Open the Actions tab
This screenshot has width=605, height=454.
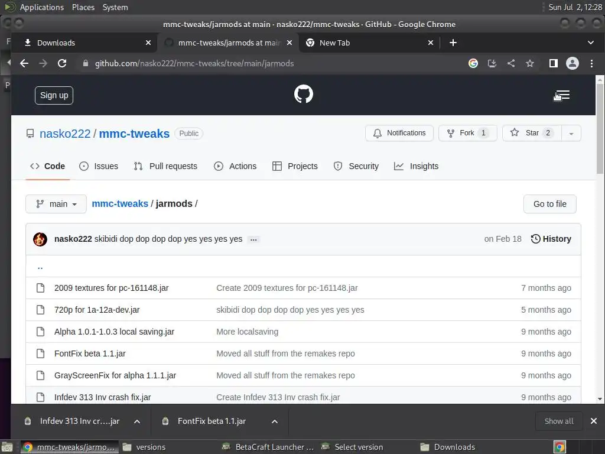(235, 166)
